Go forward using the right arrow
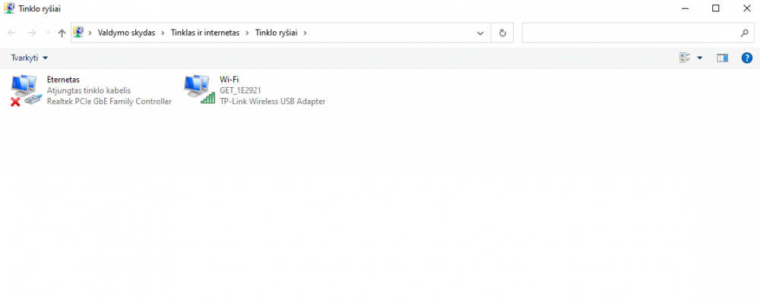 [32, 33]
